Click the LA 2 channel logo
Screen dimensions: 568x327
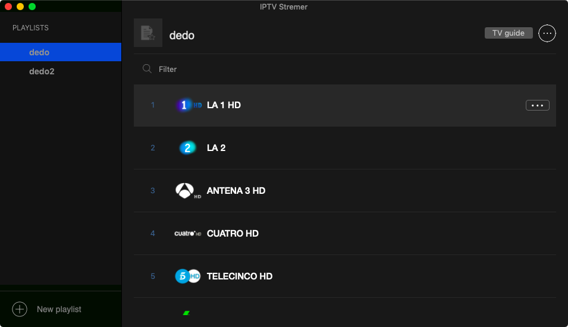[187, 148]
